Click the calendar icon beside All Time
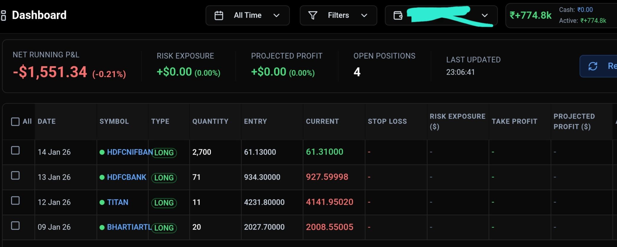 [x=219, y=15]
